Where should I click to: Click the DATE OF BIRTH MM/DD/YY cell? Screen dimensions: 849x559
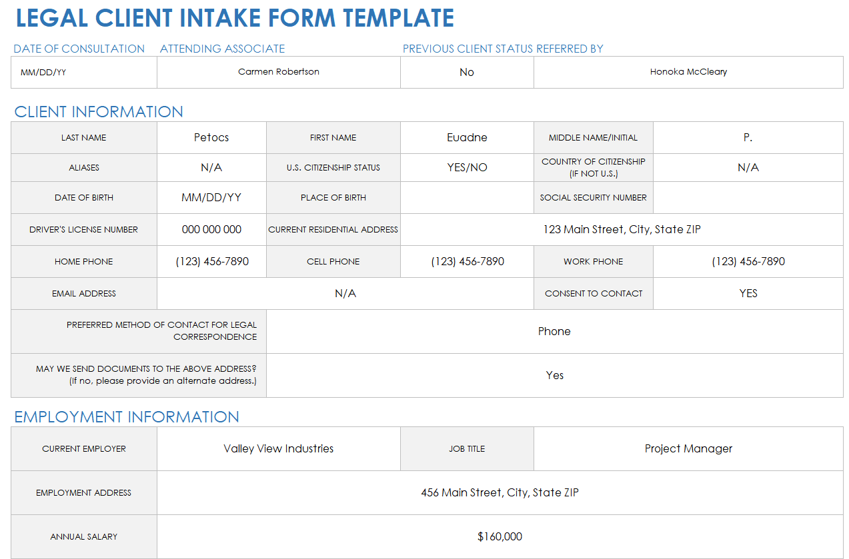[x=211, y=197]
